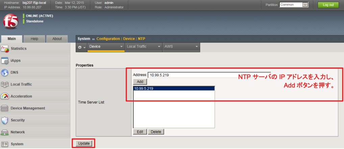Screen dimensions: 344x149
Task: Click the date Mar 12, 2015
Action: tap(75, 3)
